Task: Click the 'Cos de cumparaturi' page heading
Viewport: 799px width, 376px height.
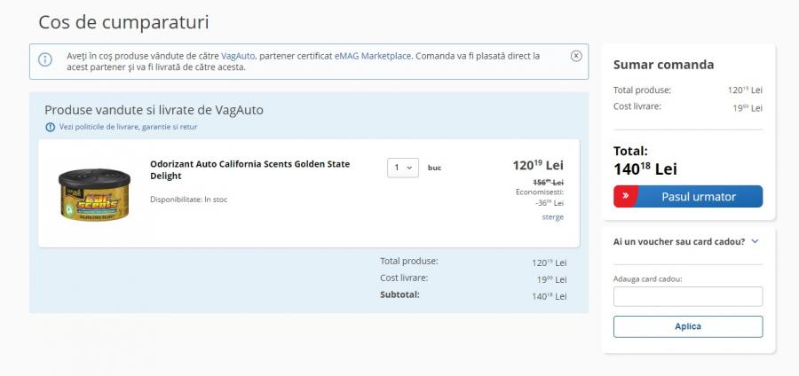Action: (124, 22)
